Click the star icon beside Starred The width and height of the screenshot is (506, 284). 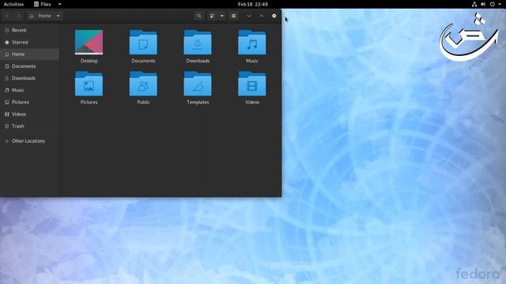(x=7, y=42)
